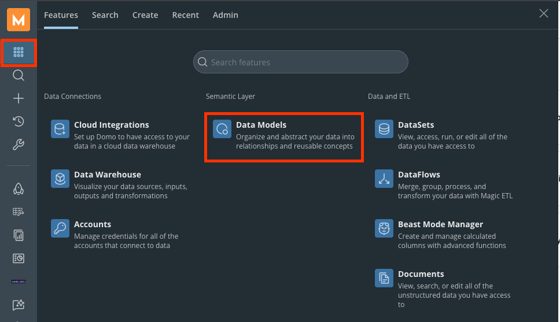Click the chat sparkle AI icon in sidebar
The image size is (560, 322).
point(19,305)
